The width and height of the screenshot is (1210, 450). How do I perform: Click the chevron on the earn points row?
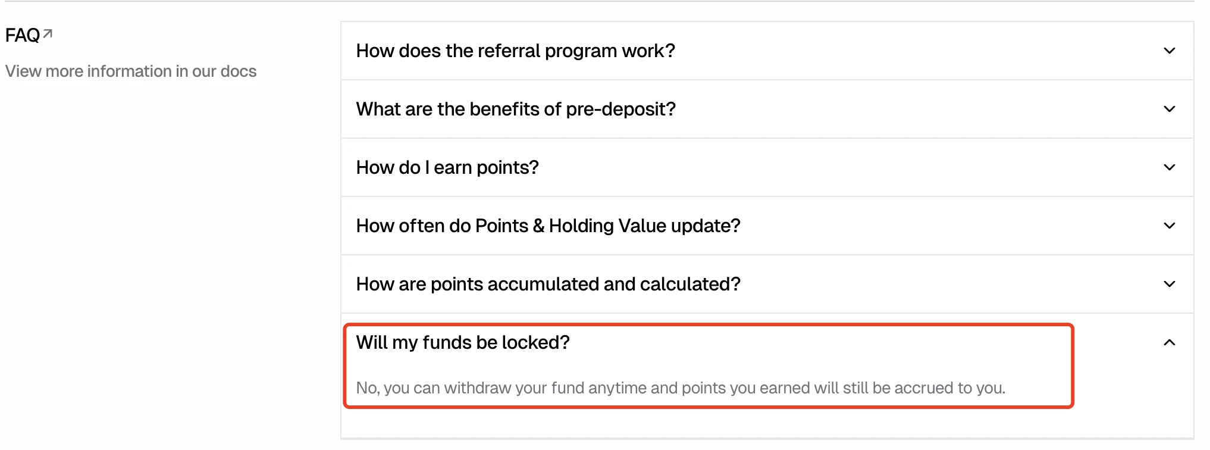pos(1170,167)
